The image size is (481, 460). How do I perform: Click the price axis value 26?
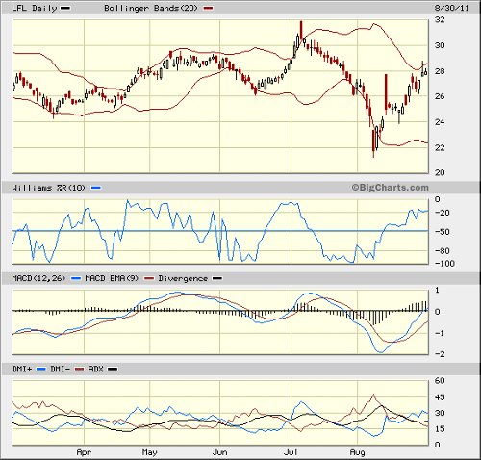point(440,96)
